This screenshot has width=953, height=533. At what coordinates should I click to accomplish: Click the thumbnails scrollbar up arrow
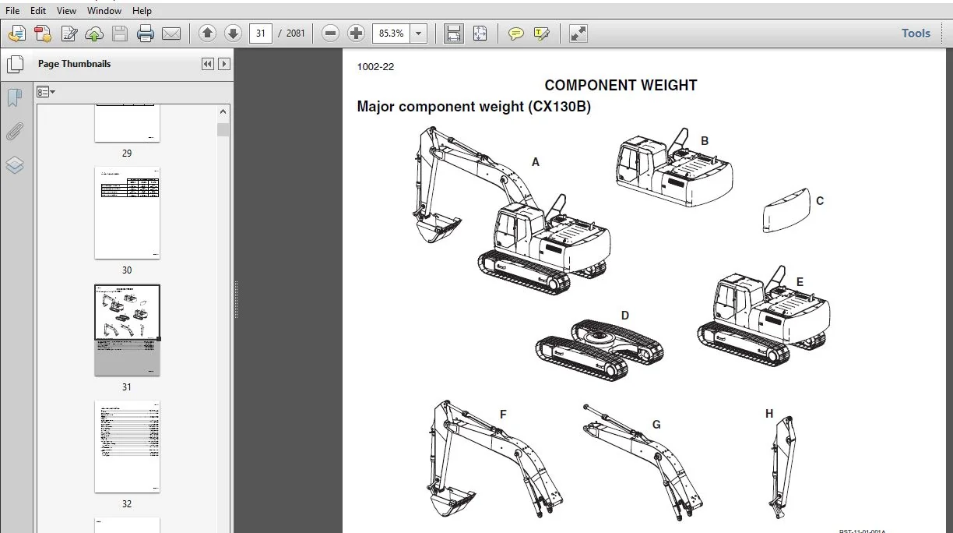[223, 111]
